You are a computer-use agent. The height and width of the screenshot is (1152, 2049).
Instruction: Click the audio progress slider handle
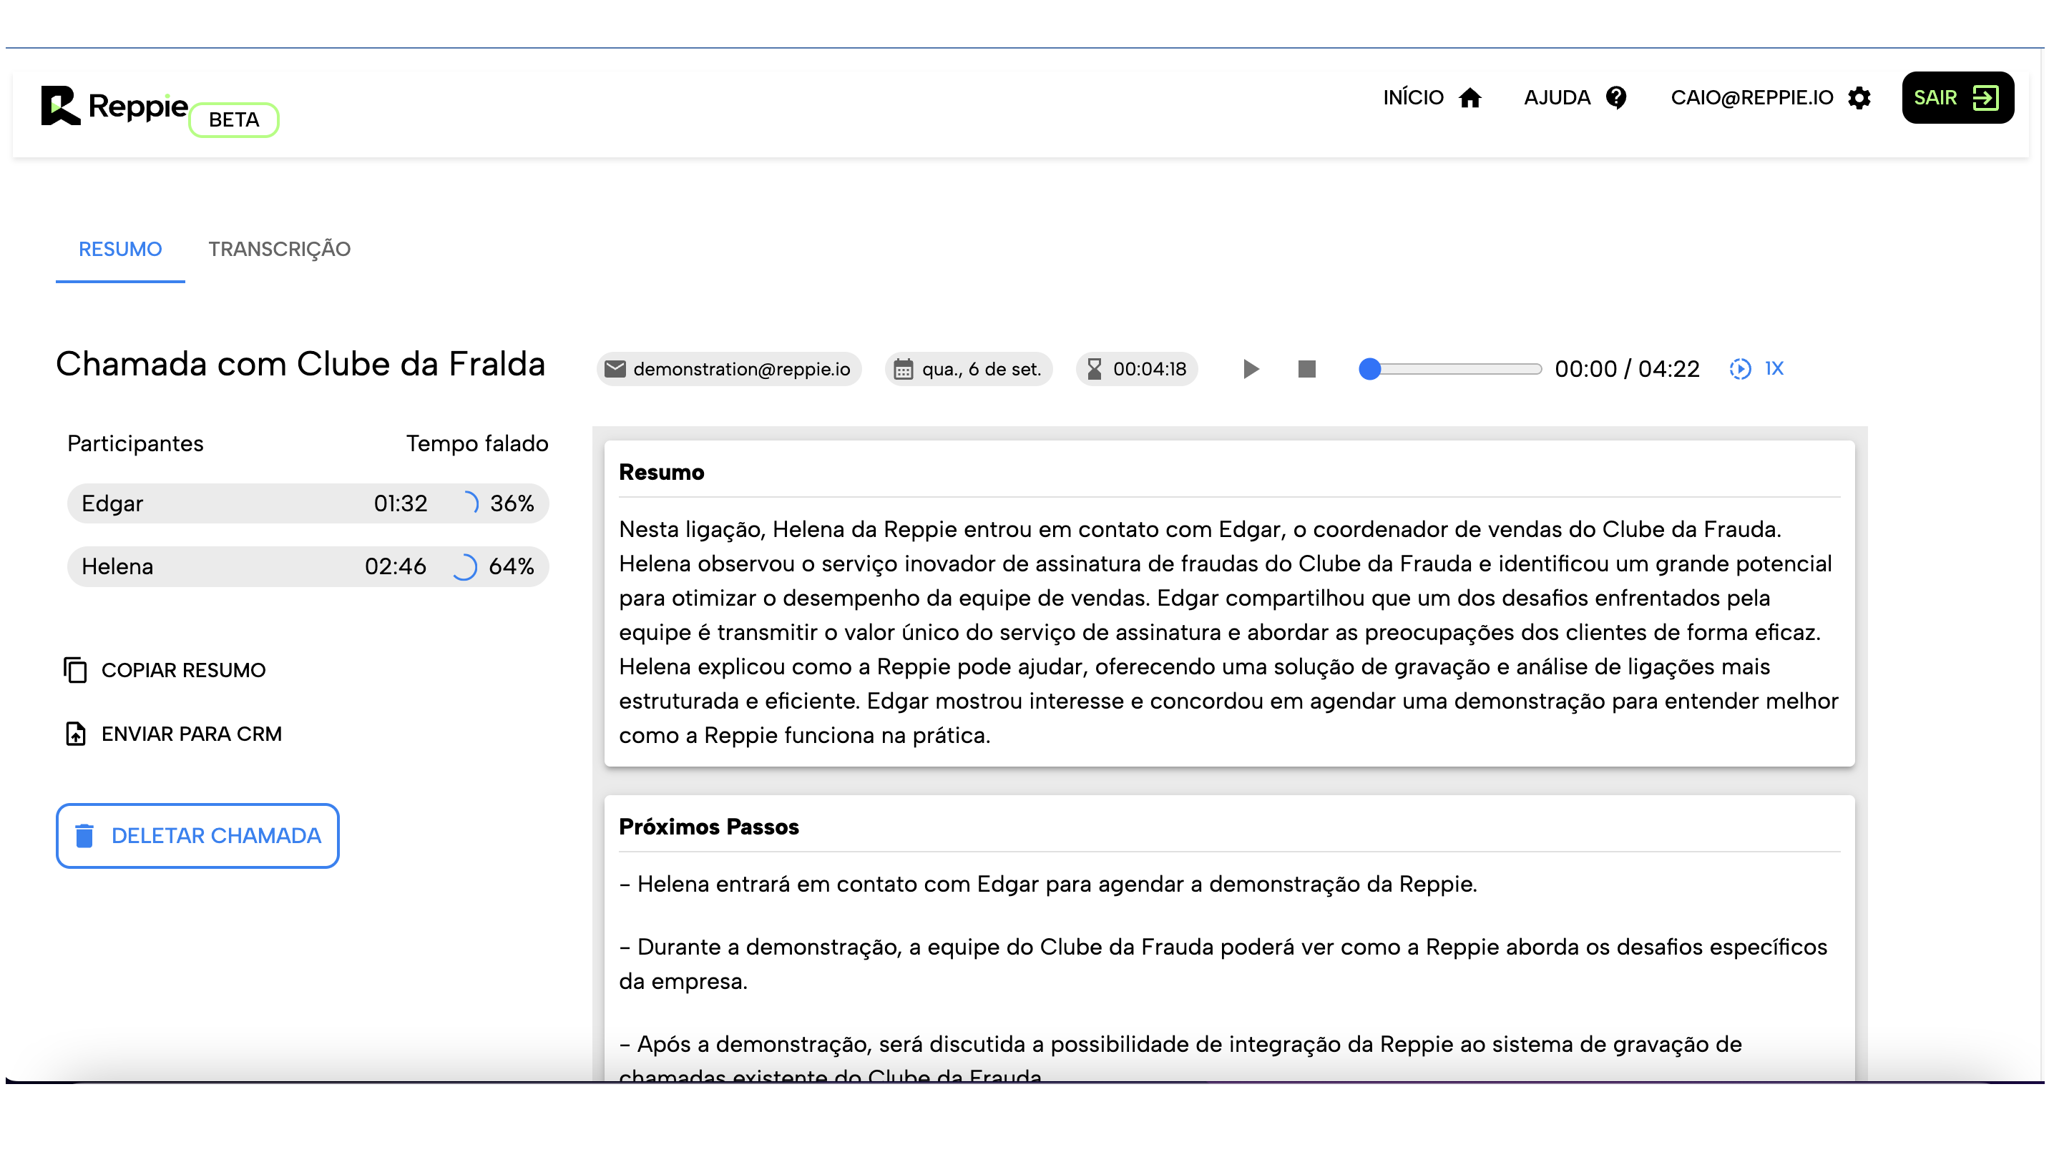pos(1369,369)
